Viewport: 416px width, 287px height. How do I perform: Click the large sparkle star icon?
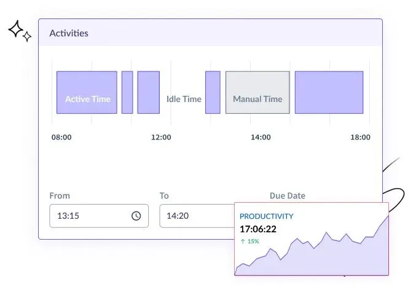pyautogui.click(x=15, y=29)
